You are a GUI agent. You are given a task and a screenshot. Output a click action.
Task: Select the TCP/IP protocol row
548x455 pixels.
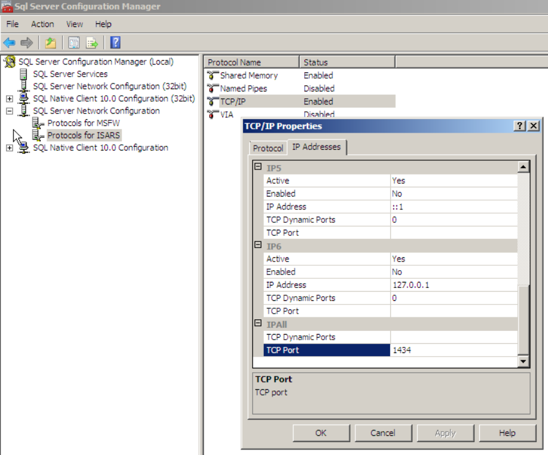tap(301, 101)
